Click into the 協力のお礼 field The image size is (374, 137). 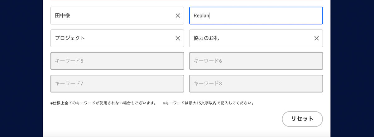pyautogui.click(x=256, y=38)
